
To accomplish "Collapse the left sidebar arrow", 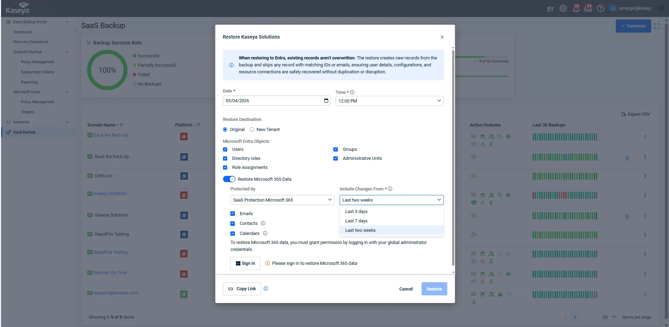I will (x=76, y=31).
